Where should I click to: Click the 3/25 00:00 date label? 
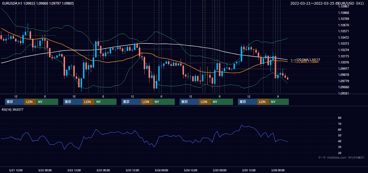point(219,170)
